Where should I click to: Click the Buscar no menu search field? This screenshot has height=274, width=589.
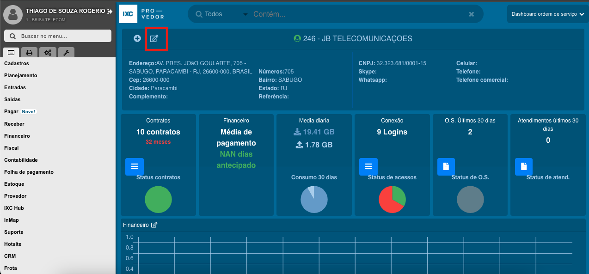pyautogui.click(x=58, y=36)
